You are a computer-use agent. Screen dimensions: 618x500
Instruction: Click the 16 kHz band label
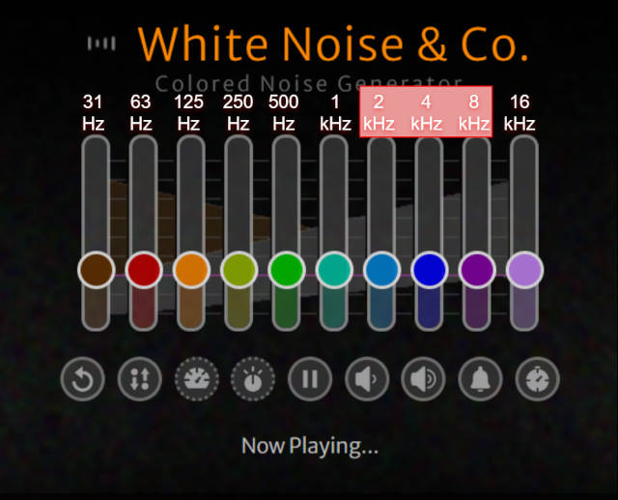pos(520,113)
